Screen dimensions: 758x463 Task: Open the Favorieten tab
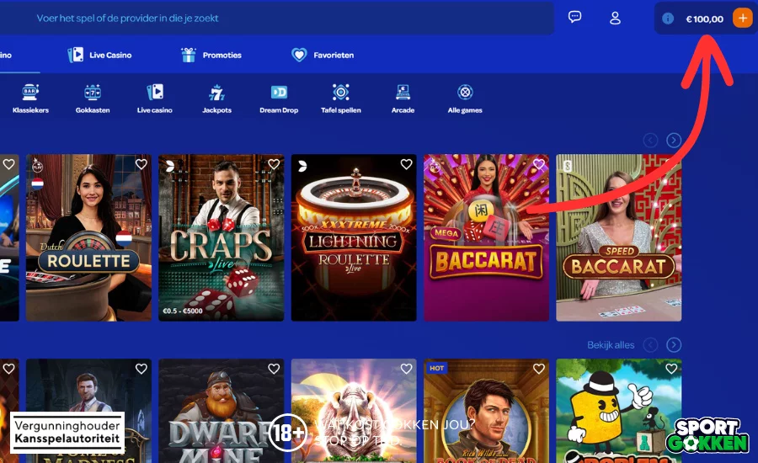pyautogui.click(x=323, y=55)
